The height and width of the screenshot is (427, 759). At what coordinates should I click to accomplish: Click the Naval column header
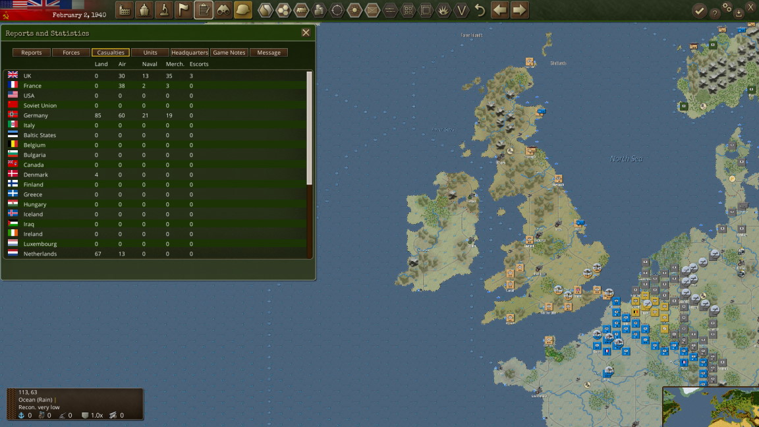click(x=150, y=64)
